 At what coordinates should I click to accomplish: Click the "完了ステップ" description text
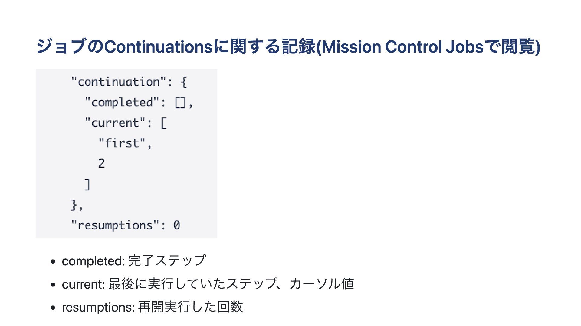point(167,260)
